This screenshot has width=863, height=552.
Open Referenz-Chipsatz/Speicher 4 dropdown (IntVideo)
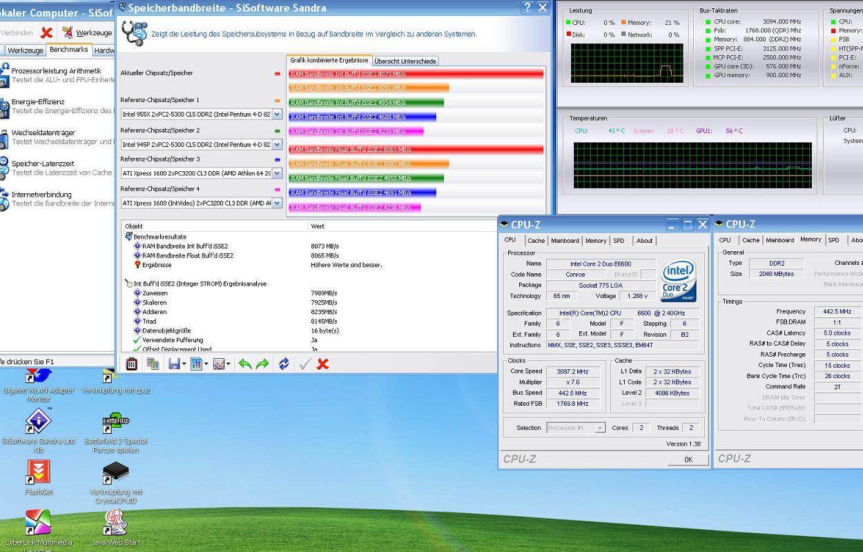pyautogui.click(x=277, y=203)
